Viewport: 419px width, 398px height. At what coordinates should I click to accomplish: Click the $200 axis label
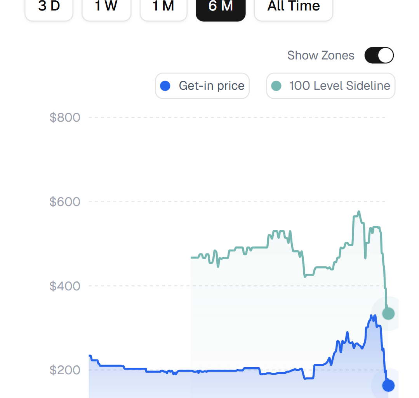(x=65, y=370)
